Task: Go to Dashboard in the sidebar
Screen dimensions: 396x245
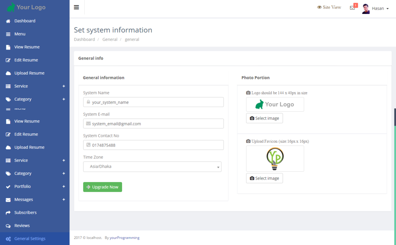Action: (25, 21)
